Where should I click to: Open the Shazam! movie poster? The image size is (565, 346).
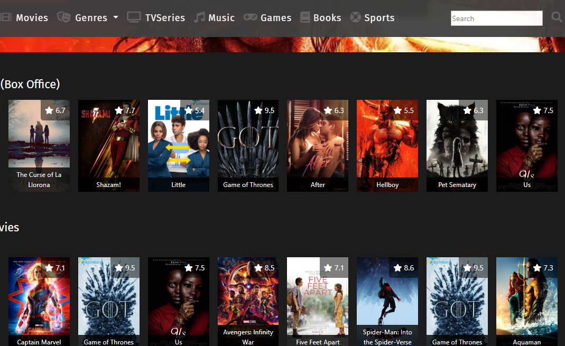(x=109, y=145)
